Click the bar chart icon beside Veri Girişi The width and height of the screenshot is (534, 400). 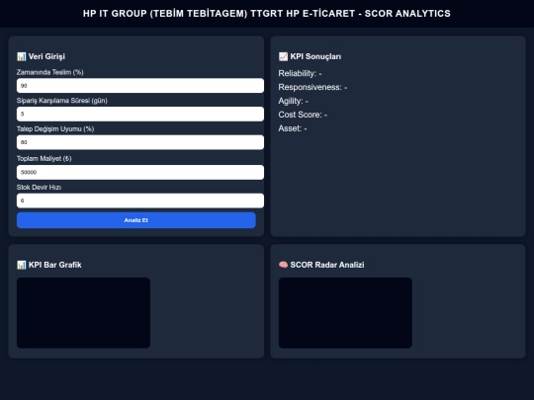pyautogui.click(x=22, y=56)
